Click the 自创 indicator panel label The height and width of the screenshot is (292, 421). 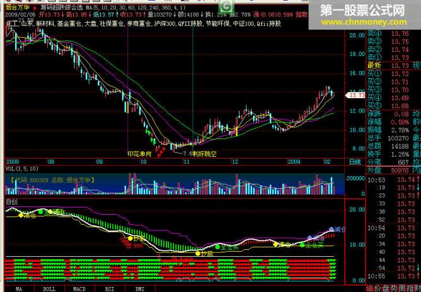click(11, 202)
